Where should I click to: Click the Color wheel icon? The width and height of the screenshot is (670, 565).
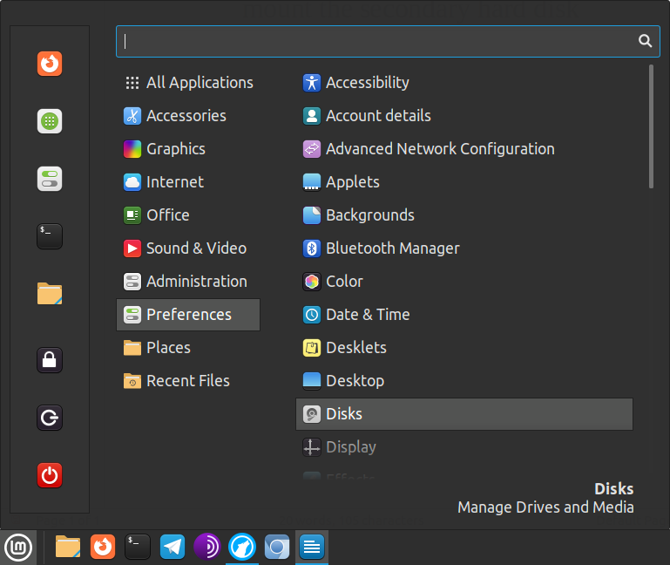pyautogui.click(x=312, y=282)
